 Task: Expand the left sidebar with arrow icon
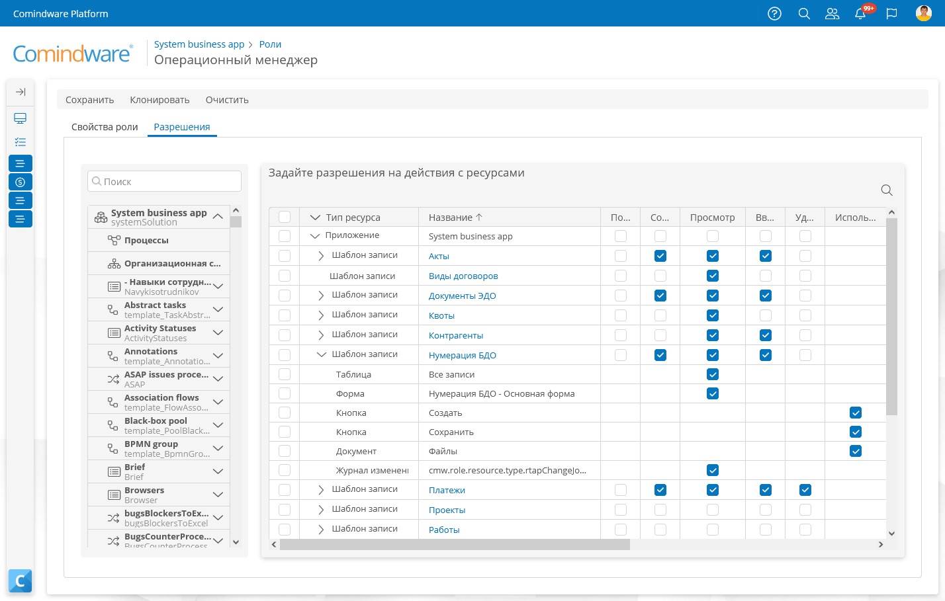click(21, 92)
